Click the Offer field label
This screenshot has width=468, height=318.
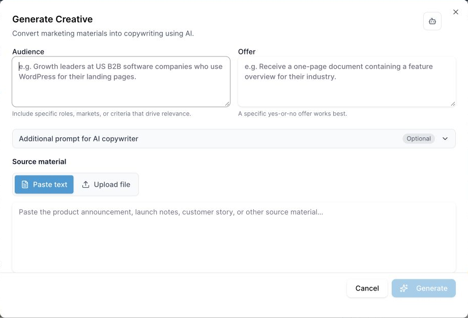click(x=247, y=52)
